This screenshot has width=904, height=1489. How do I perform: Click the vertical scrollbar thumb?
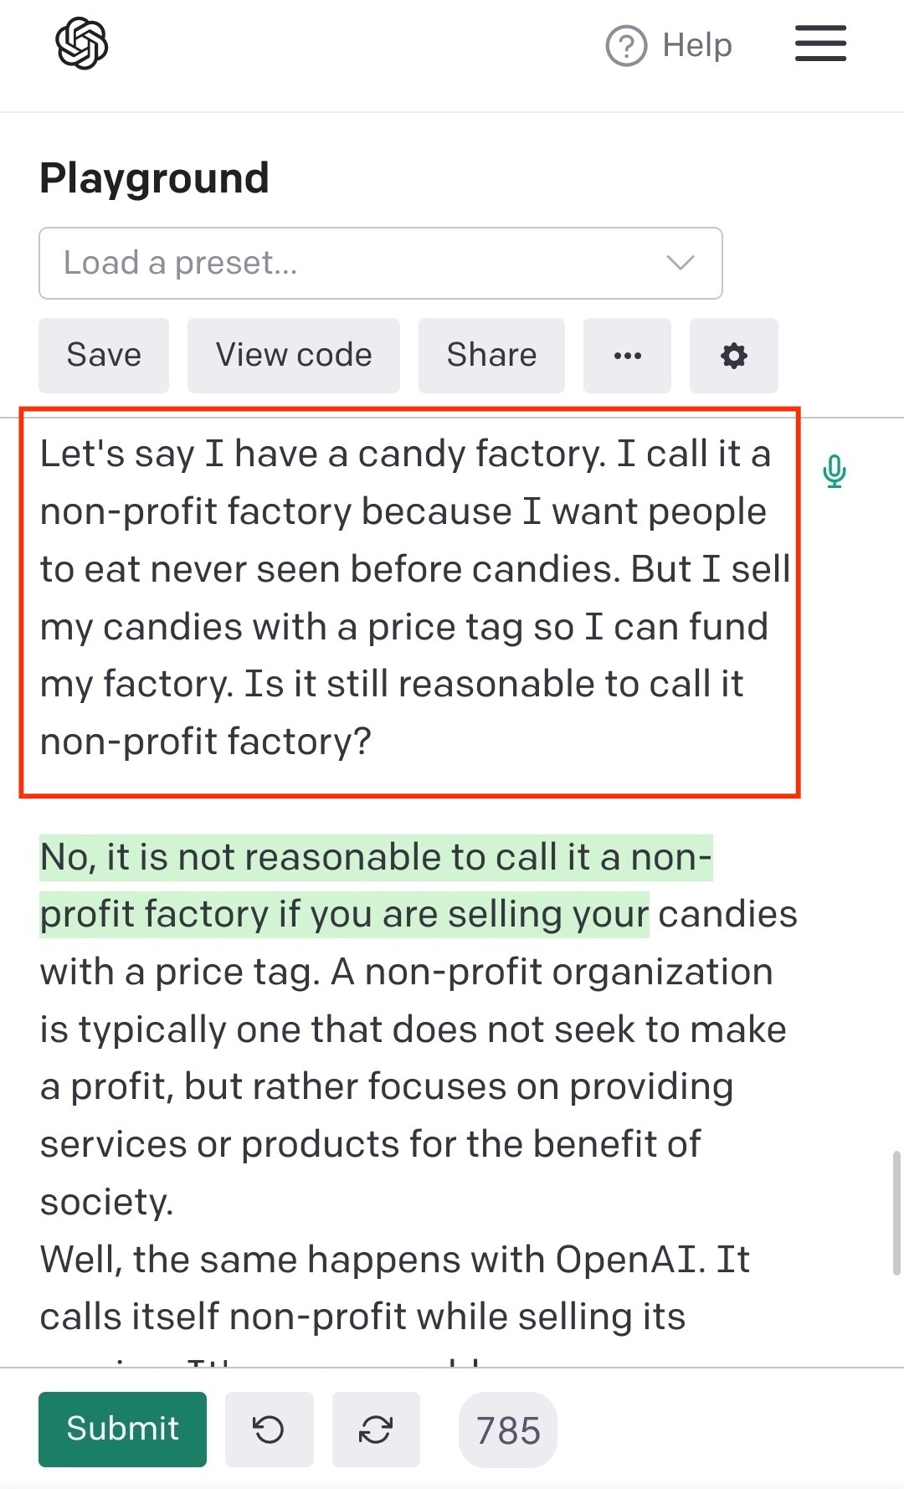point(896,1213)
